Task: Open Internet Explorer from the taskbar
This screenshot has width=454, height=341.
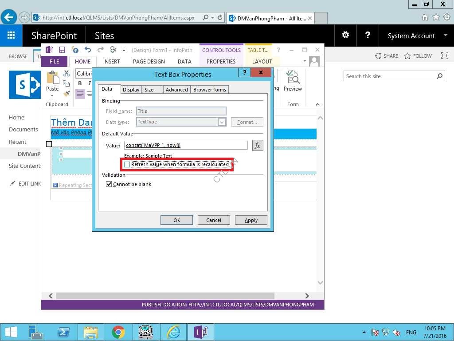Action: pyautogui.click(x=173, y=332)
